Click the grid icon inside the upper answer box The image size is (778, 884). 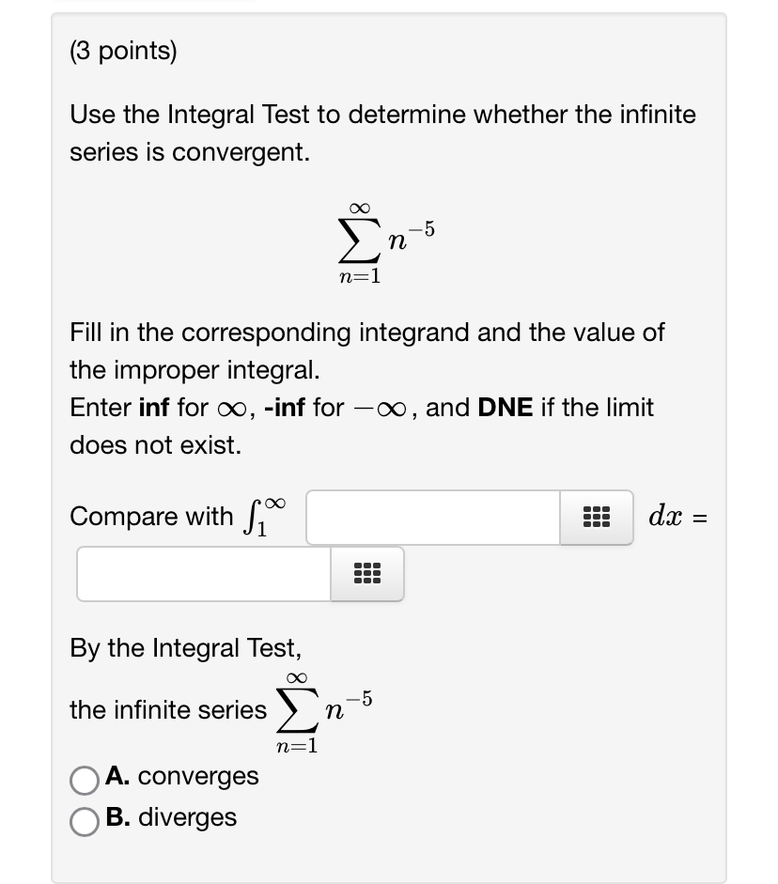click(597, 517)
